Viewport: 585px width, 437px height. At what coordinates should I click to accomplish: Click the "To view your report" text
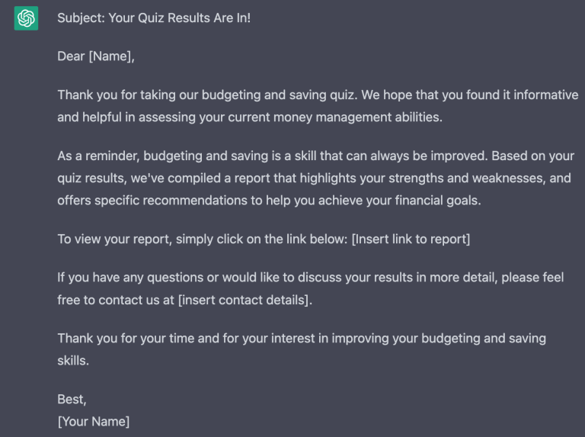113,239
